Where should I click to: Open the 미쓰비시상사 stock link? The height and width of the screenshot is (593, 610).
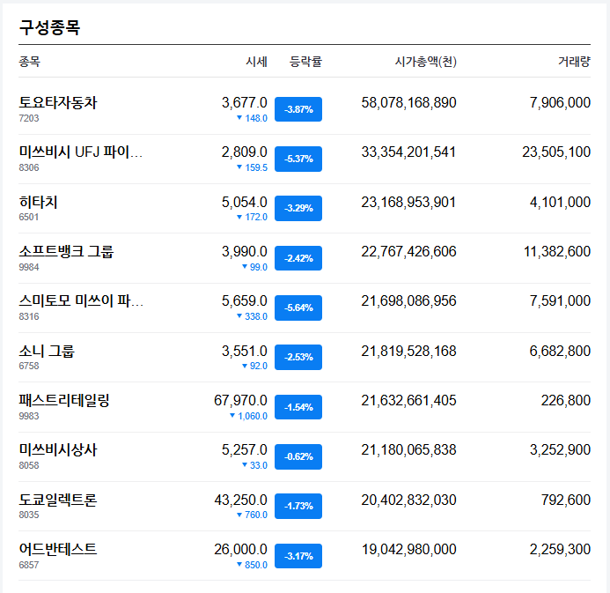[x=57, y=450]
